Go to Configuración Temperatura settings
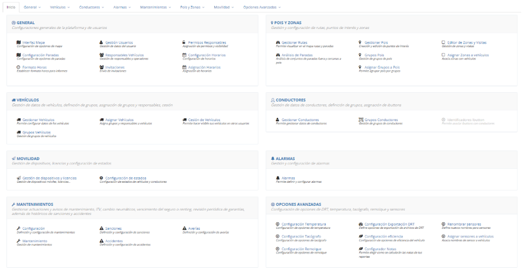The image size is (525, 270). 303,224
